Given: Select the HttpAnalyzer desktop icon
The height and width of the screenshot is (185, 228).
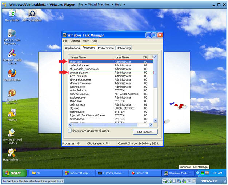Looking at the screenshot, I should (x=12, y=155).
